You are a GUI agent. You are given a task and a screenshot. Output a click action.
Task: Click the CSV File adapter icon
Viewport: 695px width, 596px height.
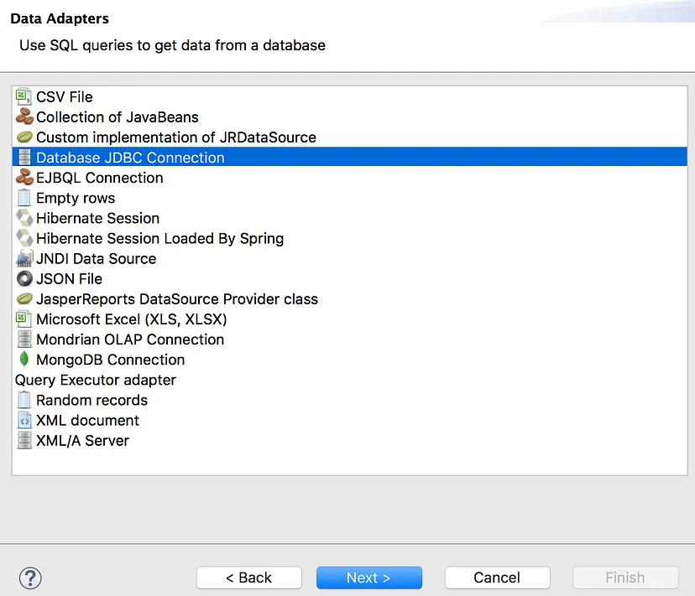coord(24,97)
